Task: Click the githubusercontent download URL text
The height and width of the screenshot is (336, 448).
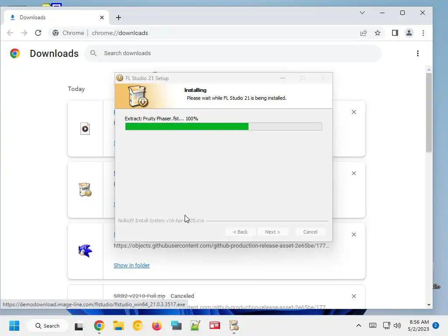Action: point(221,246)
